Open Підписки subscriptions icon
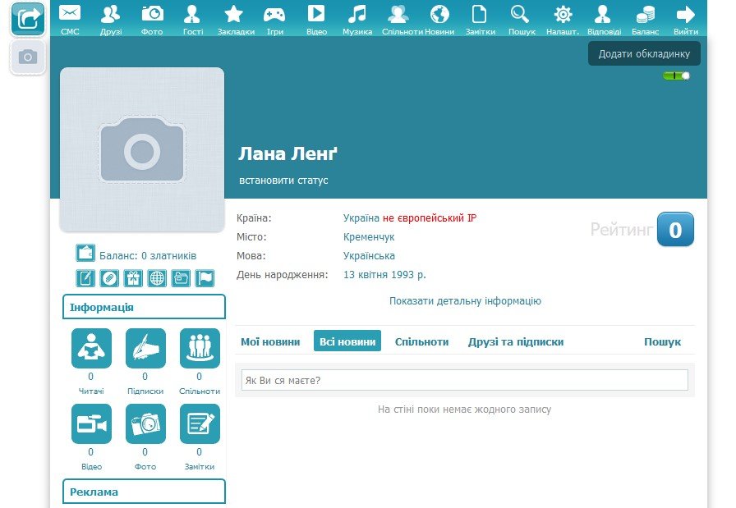736x508 pixels. click(145, 349)
